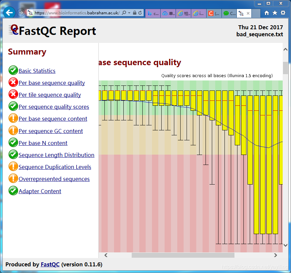Click red fail icon beside Per tile sequence quality
The image size is (291, 273).
(13, 94)
